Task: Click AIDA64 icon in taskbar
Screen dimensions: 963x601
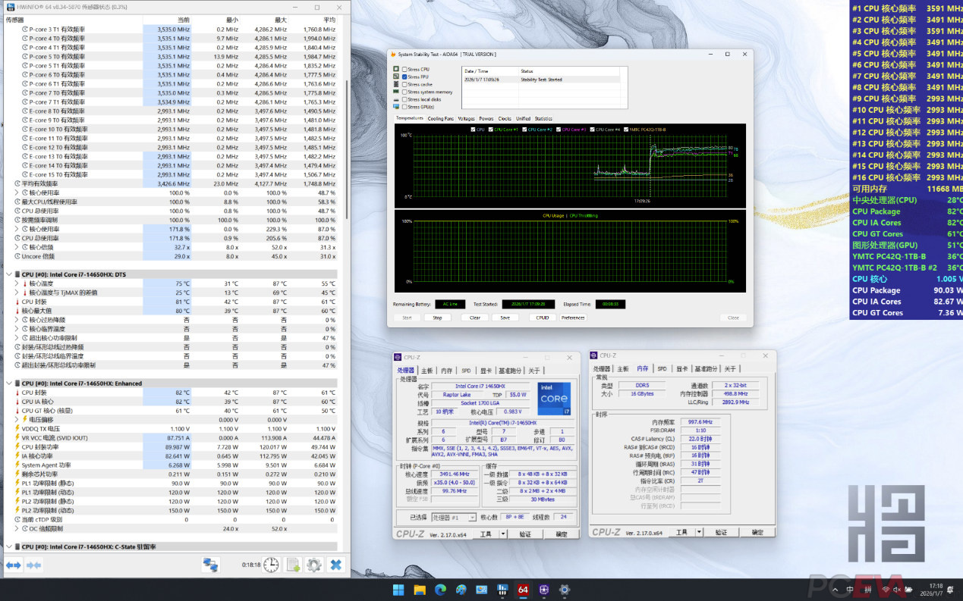Action: pos(523,590)
